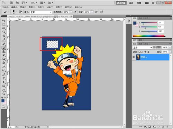Toggle the brush panel button in options bar
The height and width of the screenshot is (129, 173).
coord(21,12)
